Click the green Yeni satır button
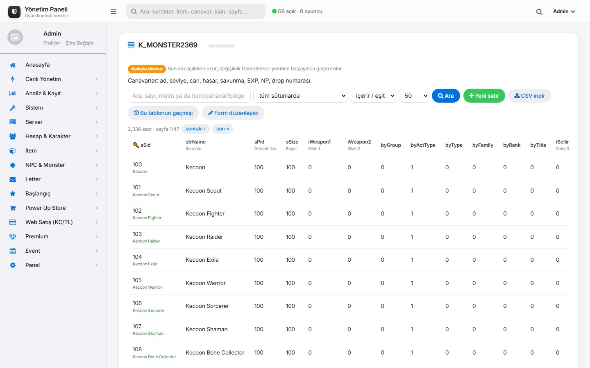The height and width of the screenshot is (368, 590). pyautogui.click(x=484, y=96)
